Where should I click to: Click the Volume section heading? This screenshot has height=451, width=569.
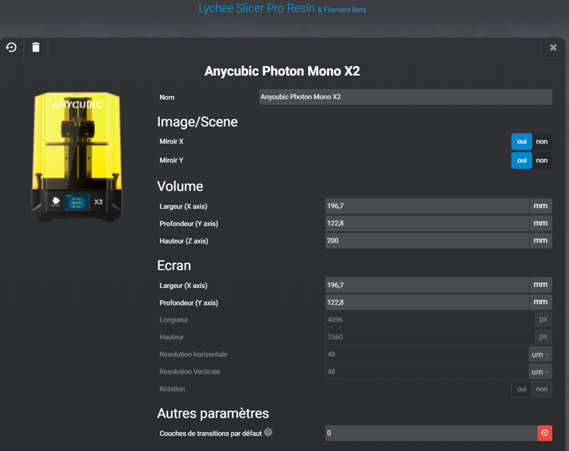click(180, 186)
